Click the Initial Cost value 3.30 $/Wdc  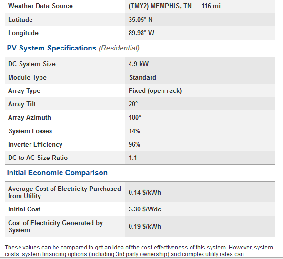click(x=145, y=209)
